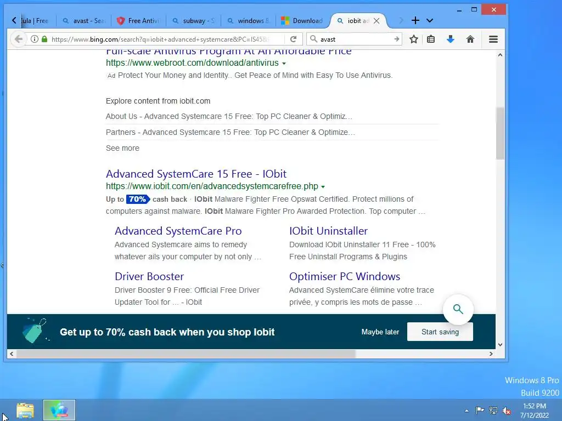Open the IObit Uninstaller link

click(328, 231)
